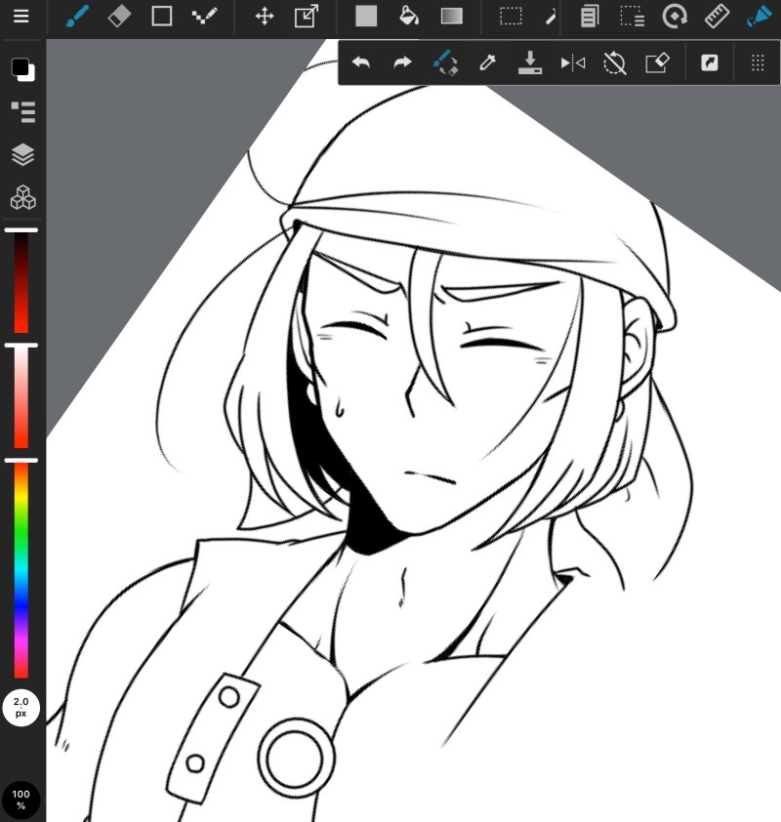Reset the canvas rotation

(615, 63)
